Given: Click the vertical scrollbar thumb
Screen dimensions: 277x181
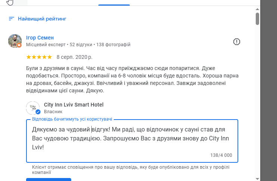Looking at the screenshot, I should click(x=257, y=19).
